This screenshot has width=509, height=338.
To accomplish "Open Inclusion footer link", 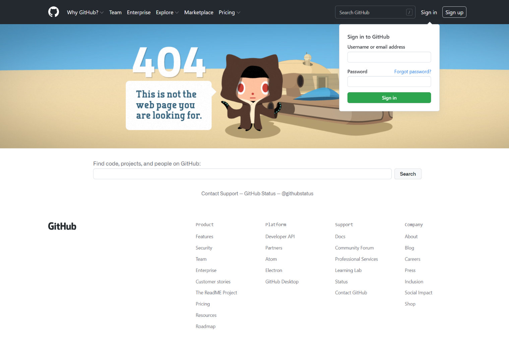I will [414, 282].
